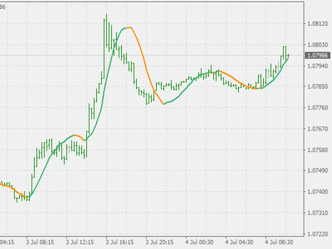332x249 pixels.
Task: Click time label 4 Jul 04:30
Action: pyautogui.click(x=239, y=242)
